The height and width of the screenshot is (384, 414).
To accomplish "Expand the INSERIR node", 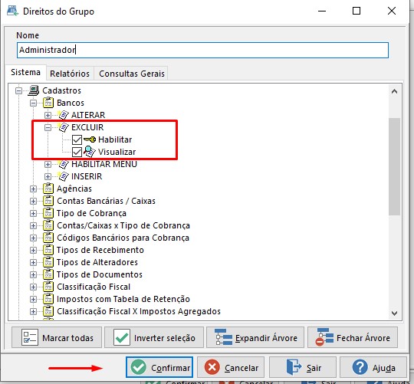I will (48, 176).
